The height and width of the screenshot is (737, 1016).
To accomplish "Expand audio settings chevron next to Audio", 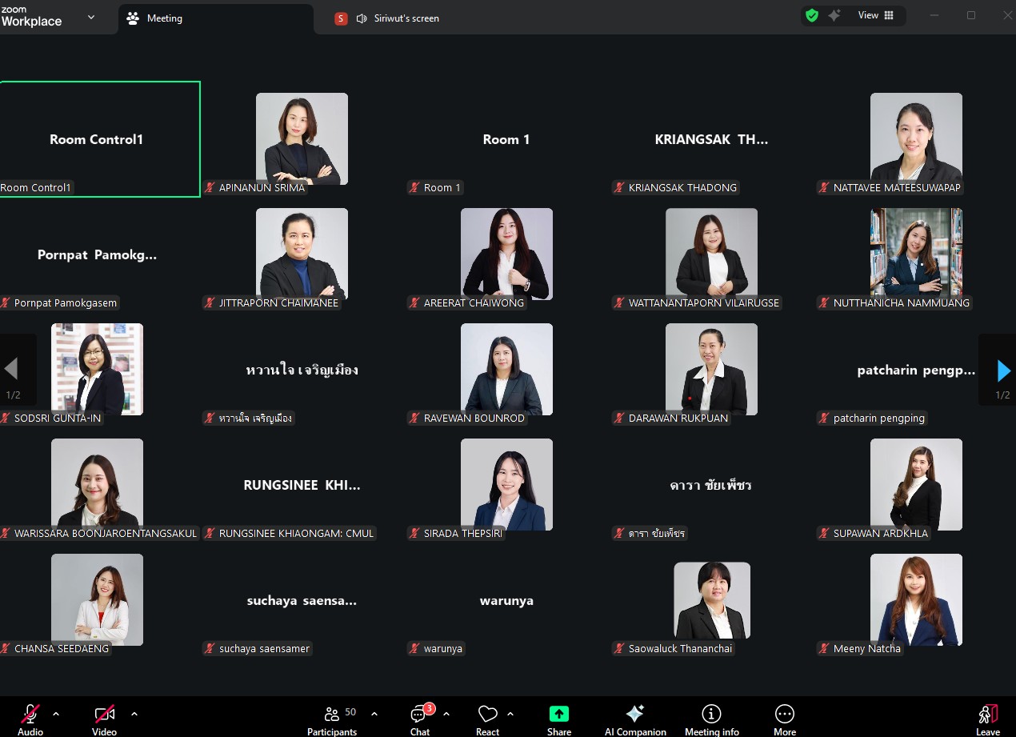I will tap(56, 714).
